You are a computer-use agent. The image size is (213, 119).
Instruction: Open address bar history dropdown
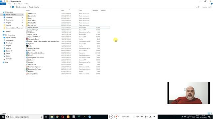point(197,7)
